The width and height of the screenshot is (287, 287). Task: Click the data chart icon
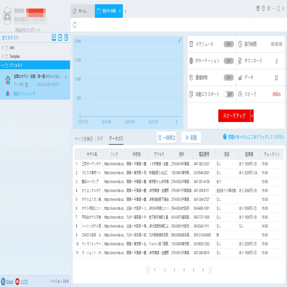240,78
